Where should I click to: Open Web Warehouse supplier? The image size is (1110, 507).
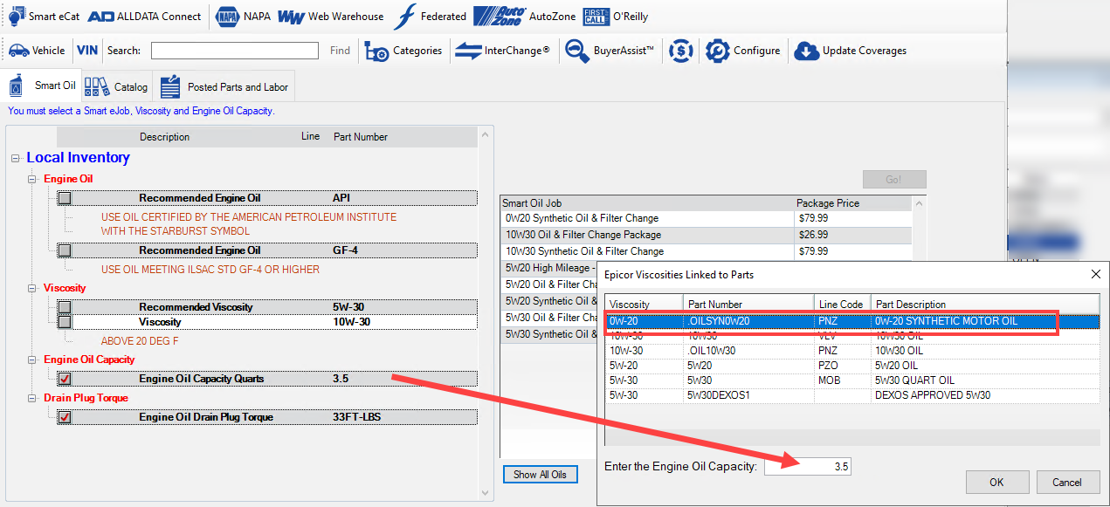(x=331, y=16)
